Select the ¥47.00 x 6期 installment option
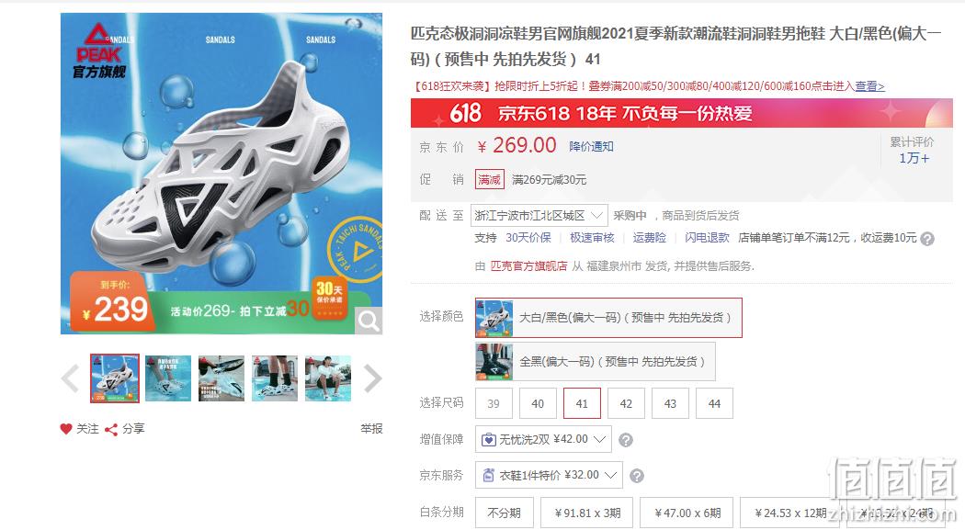The width and height of the screenshot is (965, 530). [x=687, y=513]
